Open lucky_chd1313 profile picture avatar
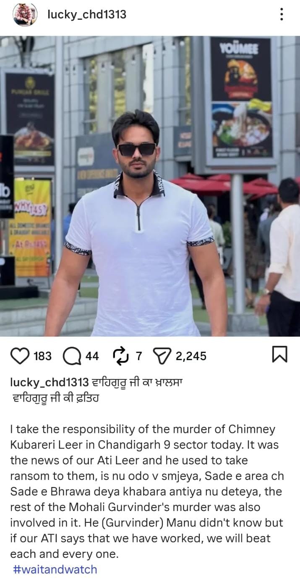Viewport: 300px width, 582px height. coord(25,15)
